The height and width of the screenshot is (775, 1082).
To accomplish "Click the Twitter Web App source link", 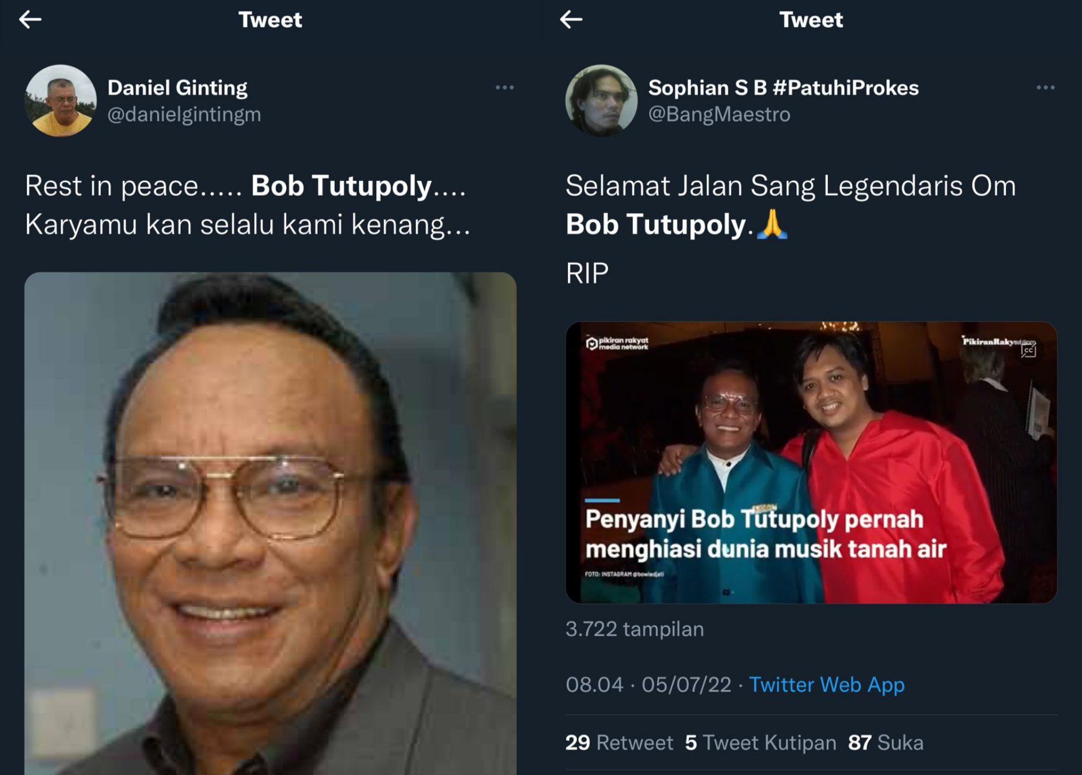I will click(x=827, y=685).
